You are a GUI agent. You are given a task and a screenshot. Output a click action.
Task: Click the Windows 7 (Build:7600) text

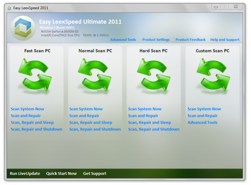click(57, 28)
